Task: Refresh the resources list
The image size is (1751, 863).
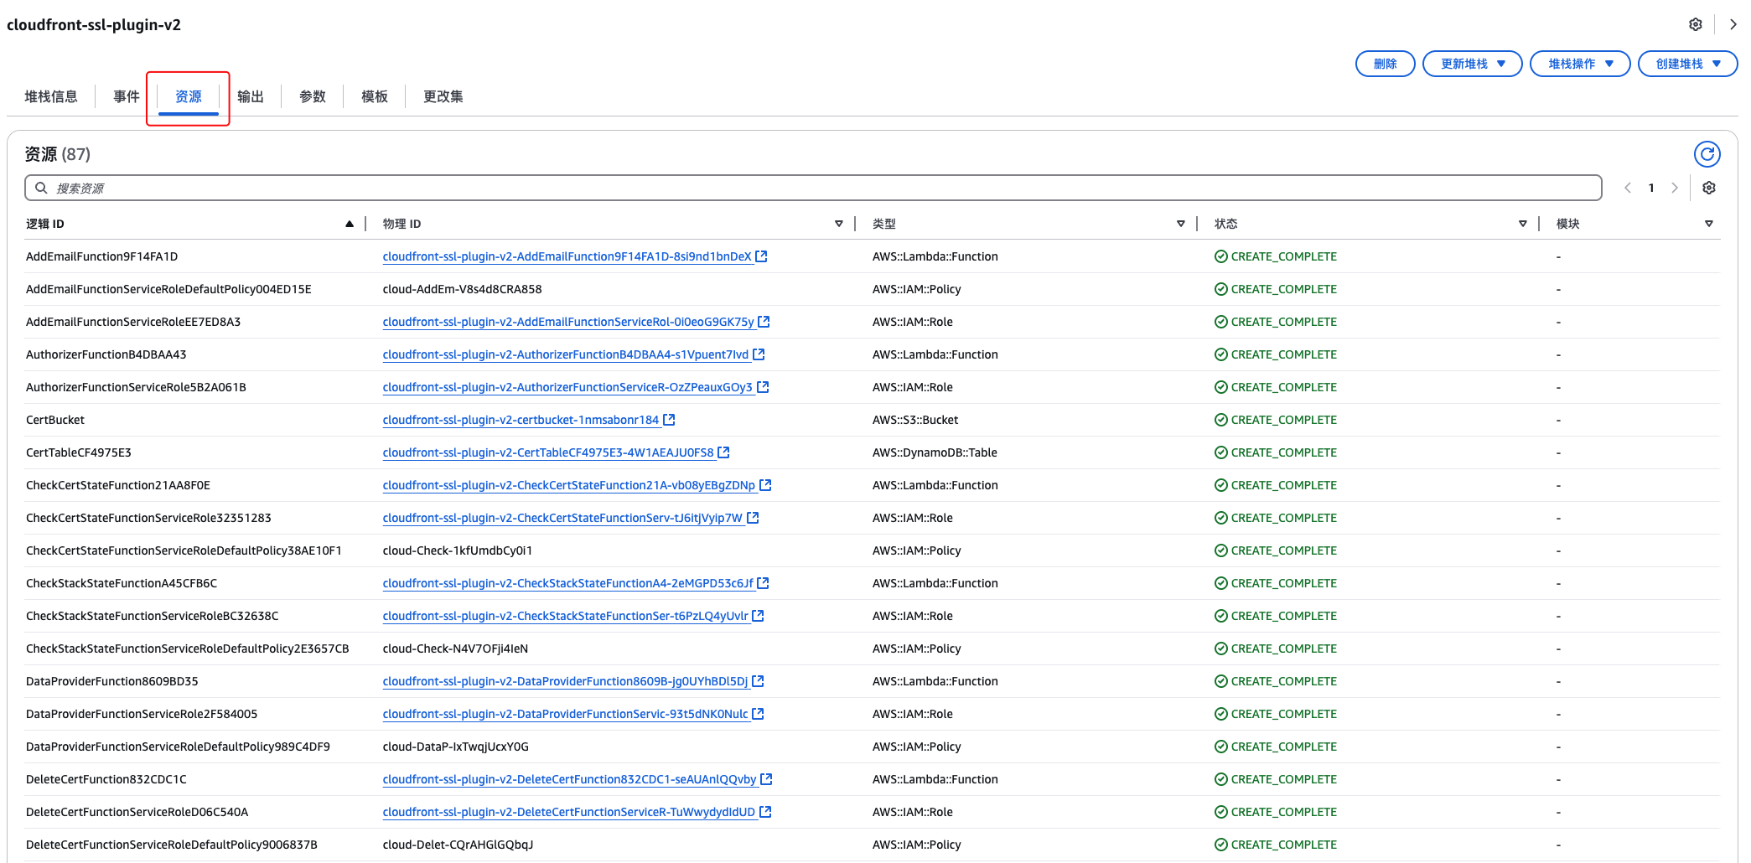Action: pos(1707,154)
